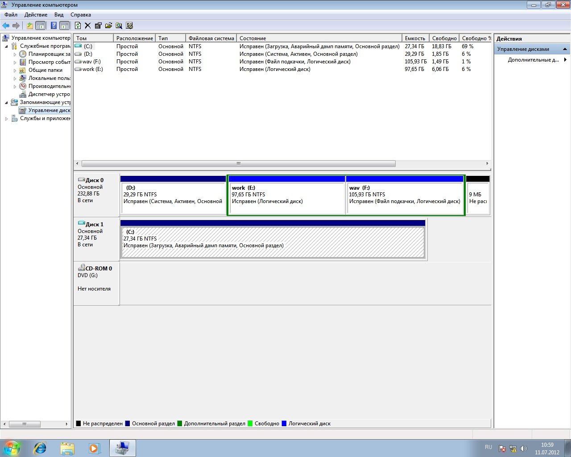Click the Refresh toolbar icon
Viewport: 571px width, 457px height.
point(78,25)
